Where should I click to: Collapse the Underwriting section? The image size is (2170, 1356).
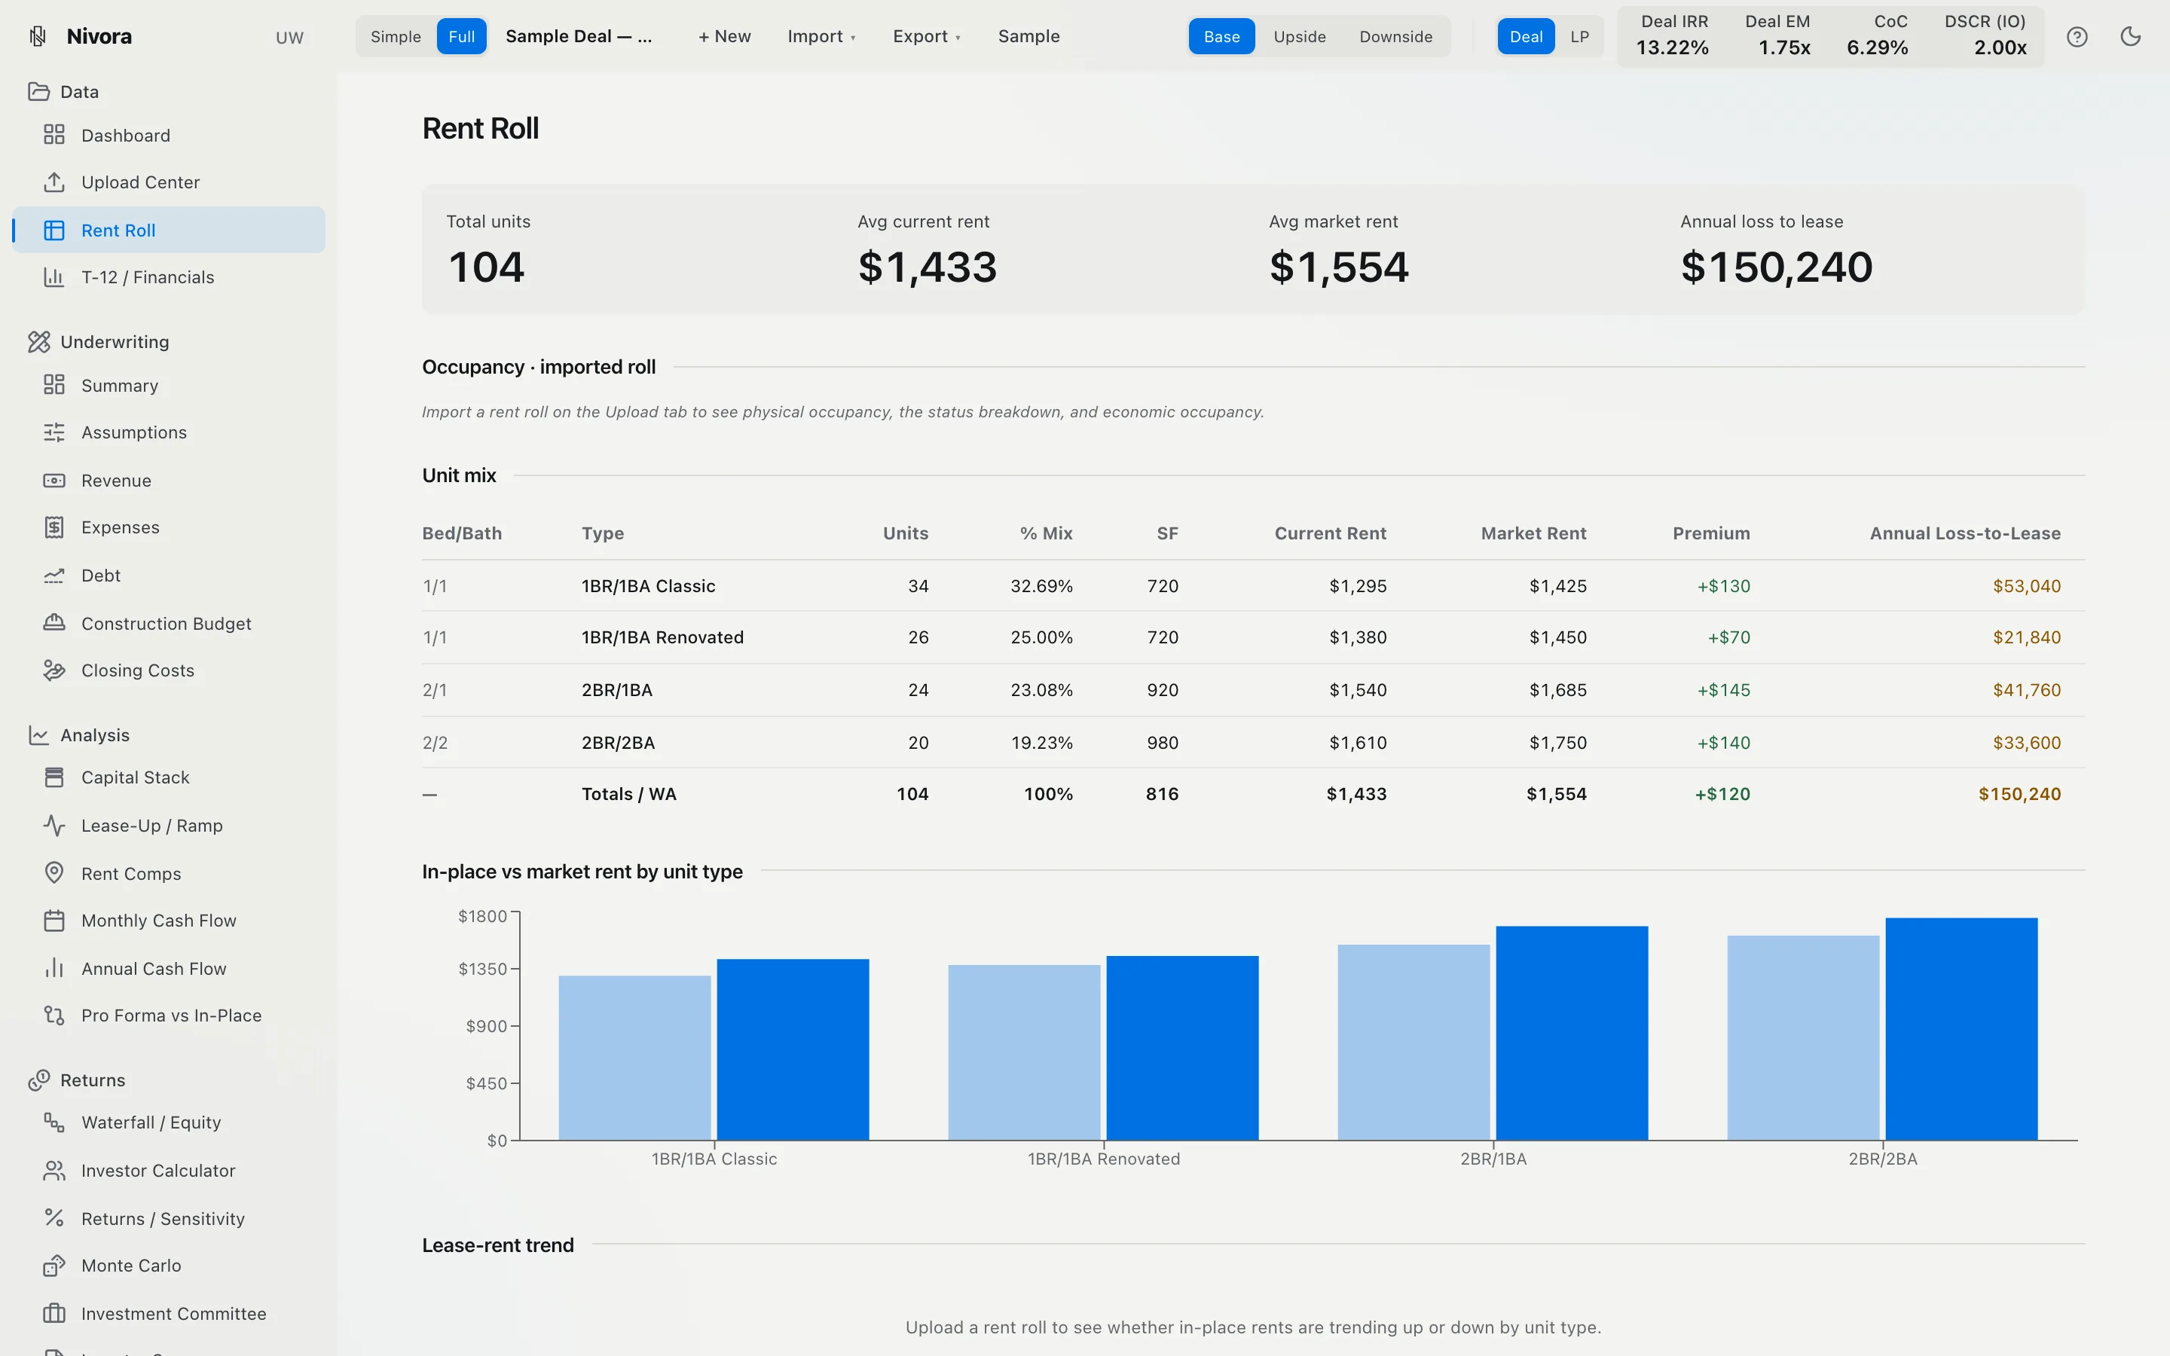pyautogui.click(x=98, y=342)
